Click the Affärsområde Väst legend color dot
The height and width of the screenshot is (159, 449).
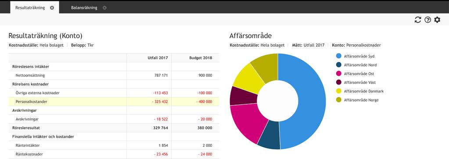coord(339,82)
